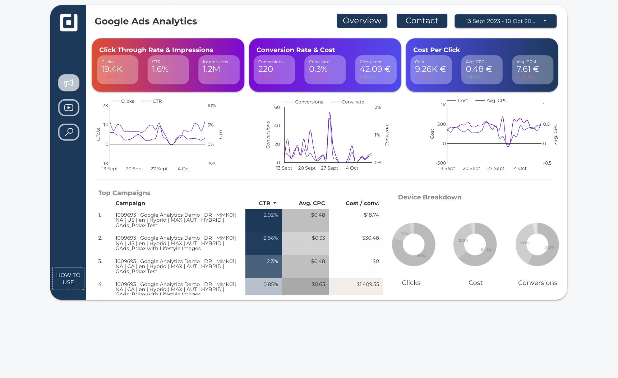Viewport: 618px width, 378px height.
Task: Select the megaphone campaigns icon in sidebar
Action: [x=68, y=83]
